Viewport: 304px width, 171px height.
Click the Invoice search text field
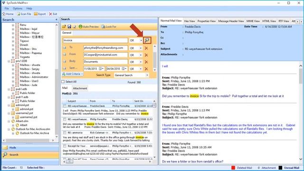point(95,40)
